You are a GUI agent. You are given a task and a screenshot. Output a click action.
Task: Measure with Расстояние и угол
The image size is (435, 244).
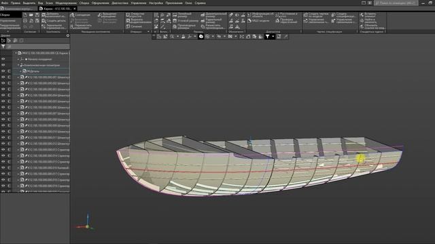click(287, 15)
